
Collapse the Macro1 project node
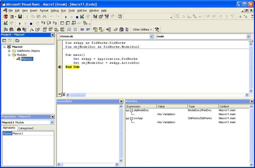(x=5, y=47)
